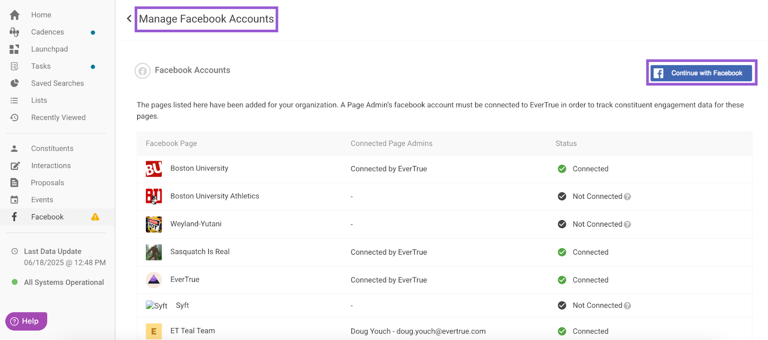768x340 pixels.
Task: Open Events in the sidebar
Action: pos(42,200)
